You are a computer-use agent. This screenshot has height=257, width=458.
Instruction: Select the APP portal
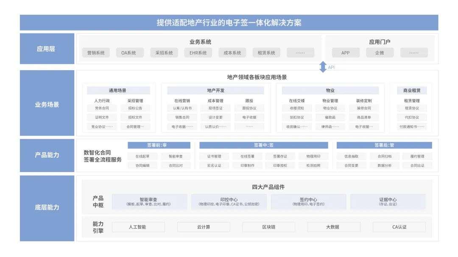click(346, 52)
